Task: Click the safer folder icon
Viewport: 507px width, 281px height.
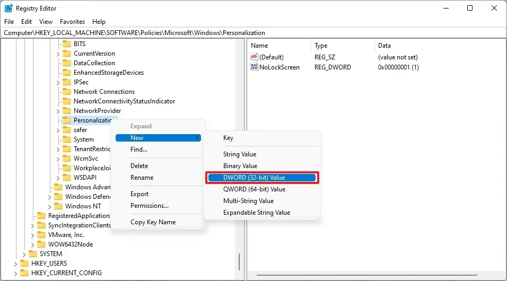Action: pos(67,130)
